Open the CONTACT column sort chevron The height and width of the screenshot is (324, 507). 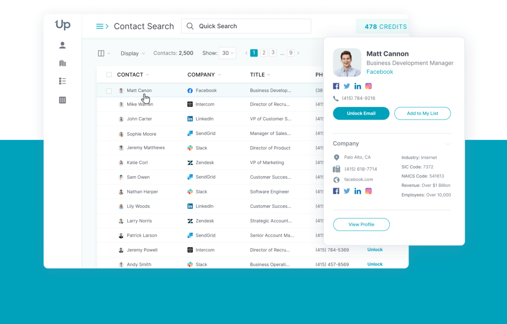click(148, 75)
